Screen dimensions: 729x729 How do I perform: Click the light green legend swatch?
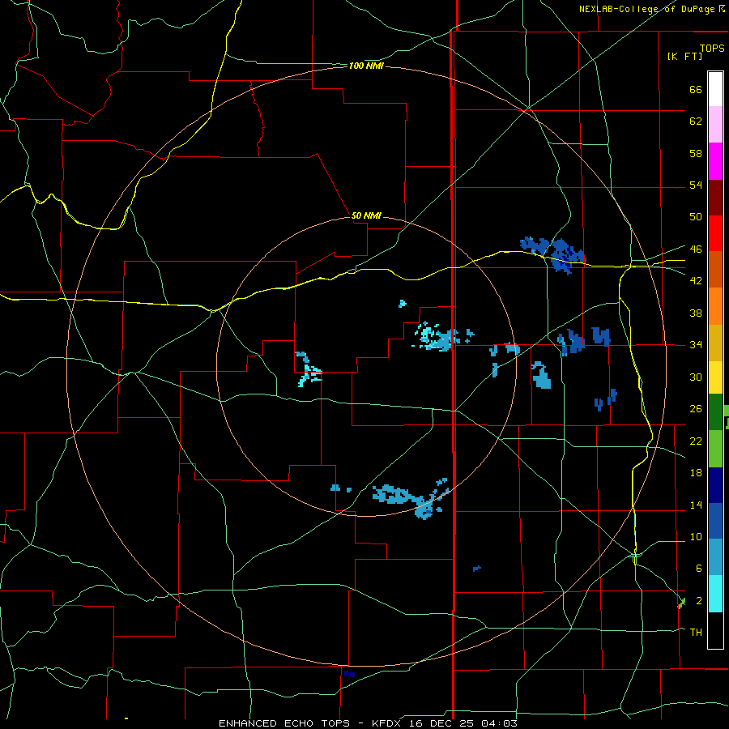pyautogui.click(x=715, y=449)
